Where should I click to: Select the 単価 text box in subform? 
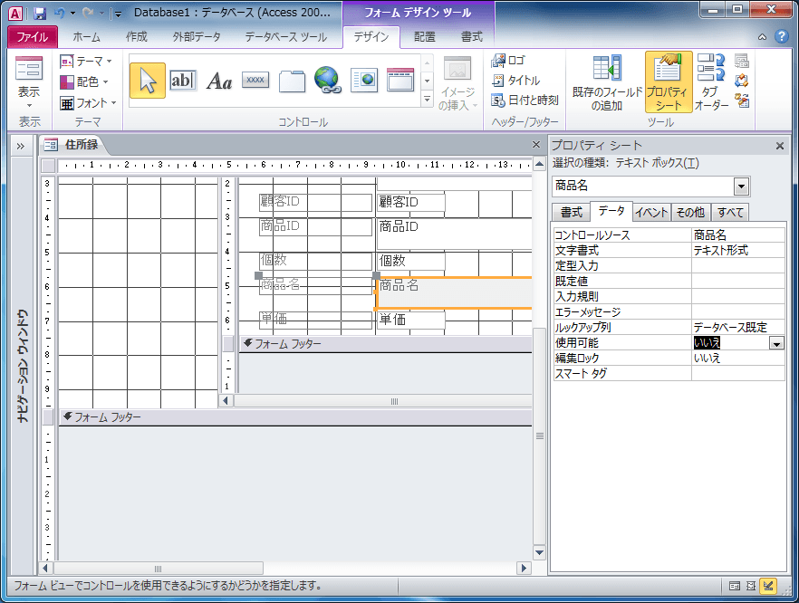point(410,320)
